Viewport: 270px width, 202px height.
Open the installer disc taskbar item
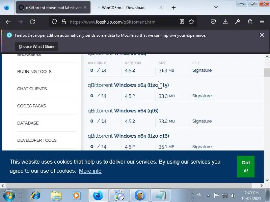click(x=119, y=196)
